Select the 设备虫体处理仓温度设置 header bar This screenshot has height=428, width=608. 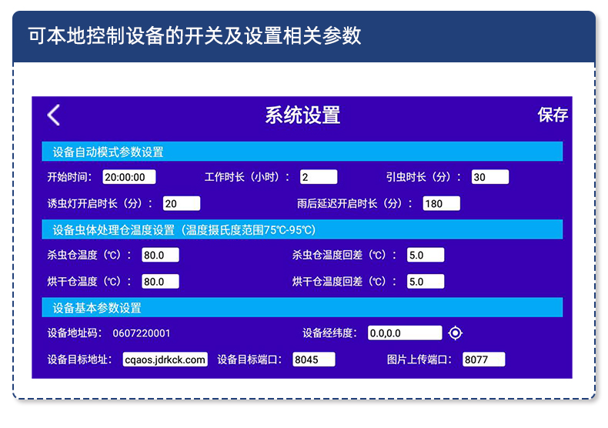pyautogui.click(x=302, y=229)
